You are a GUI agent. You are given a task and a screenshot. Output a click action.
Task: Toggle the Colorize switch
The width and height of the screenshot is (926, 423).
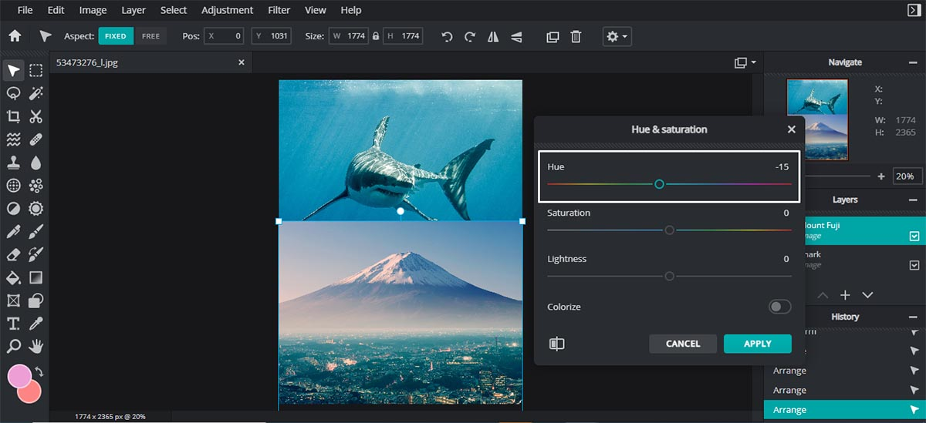point(779,307)
